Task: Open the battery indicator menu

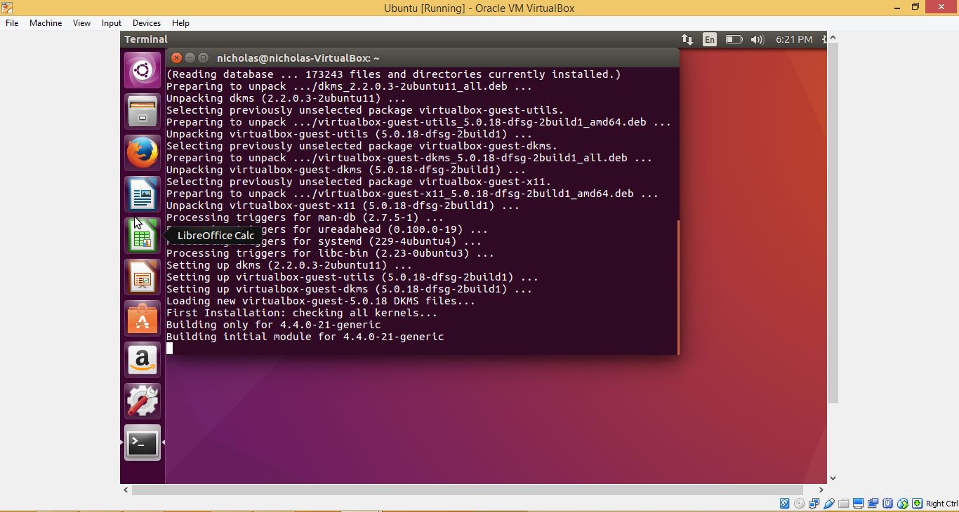Action: tap(733, 39)
